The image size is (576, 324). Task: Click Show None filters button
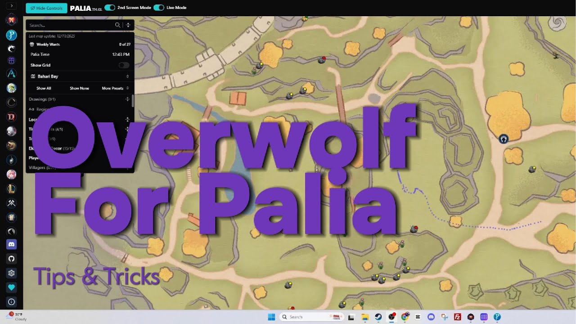coord(79,88)
